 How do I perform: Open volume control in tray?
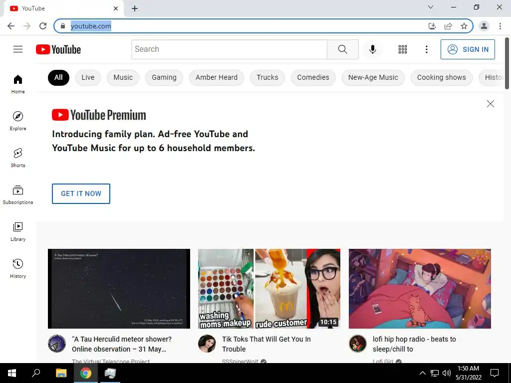(x=447, y=373)
